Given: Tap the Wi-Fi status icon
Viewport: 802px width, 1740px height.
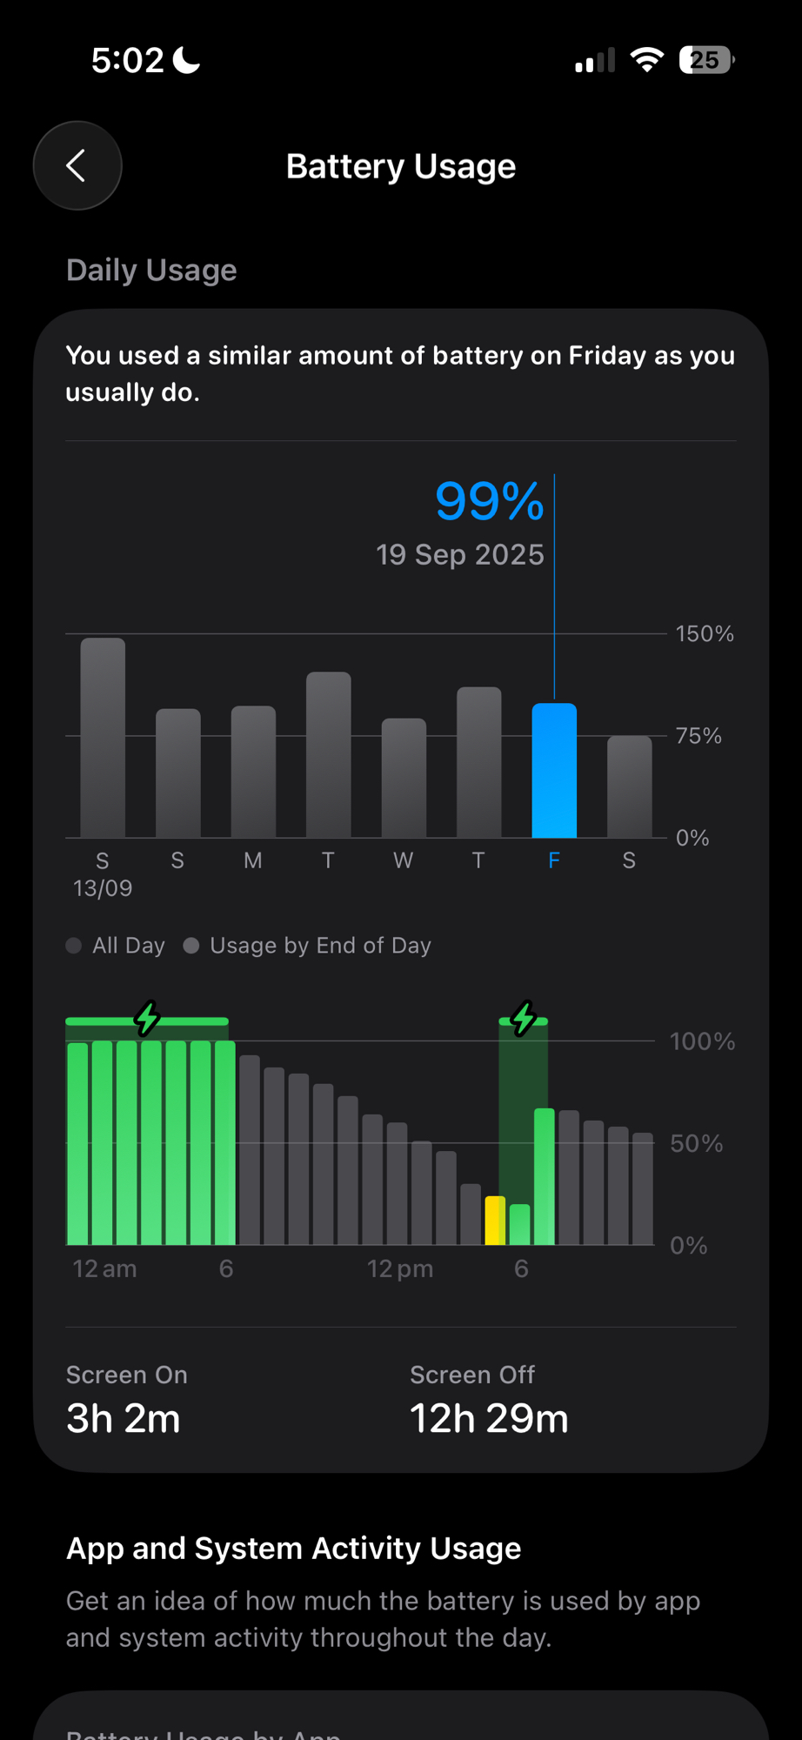Looking at the screenshot, I should pyautogui.click(x=646, y=60).
